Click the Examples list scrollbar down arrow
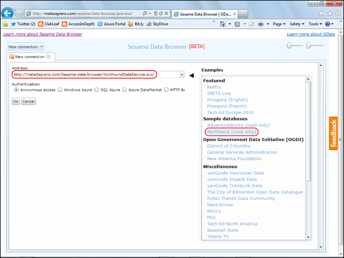 tap(308, 237)
